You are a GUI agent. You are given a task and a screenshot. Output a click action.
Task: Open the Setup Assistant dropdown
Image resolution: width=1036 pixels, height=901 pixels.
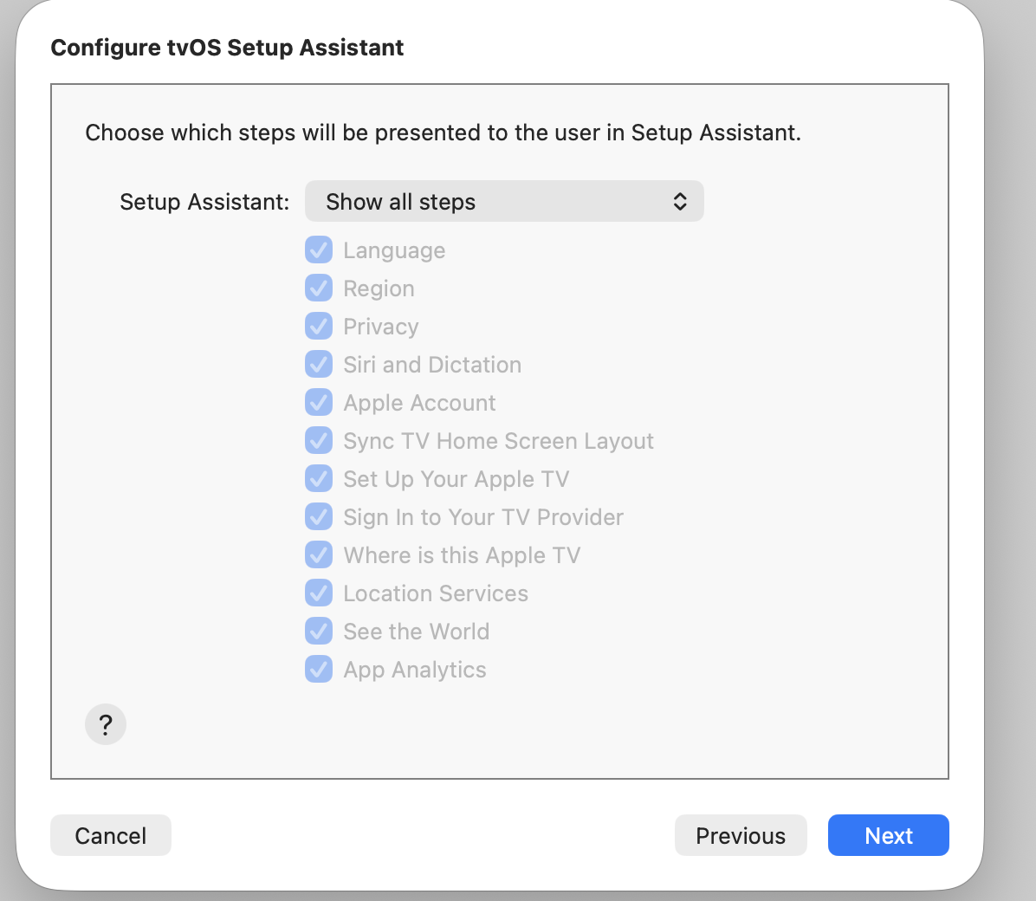[504, 201]
